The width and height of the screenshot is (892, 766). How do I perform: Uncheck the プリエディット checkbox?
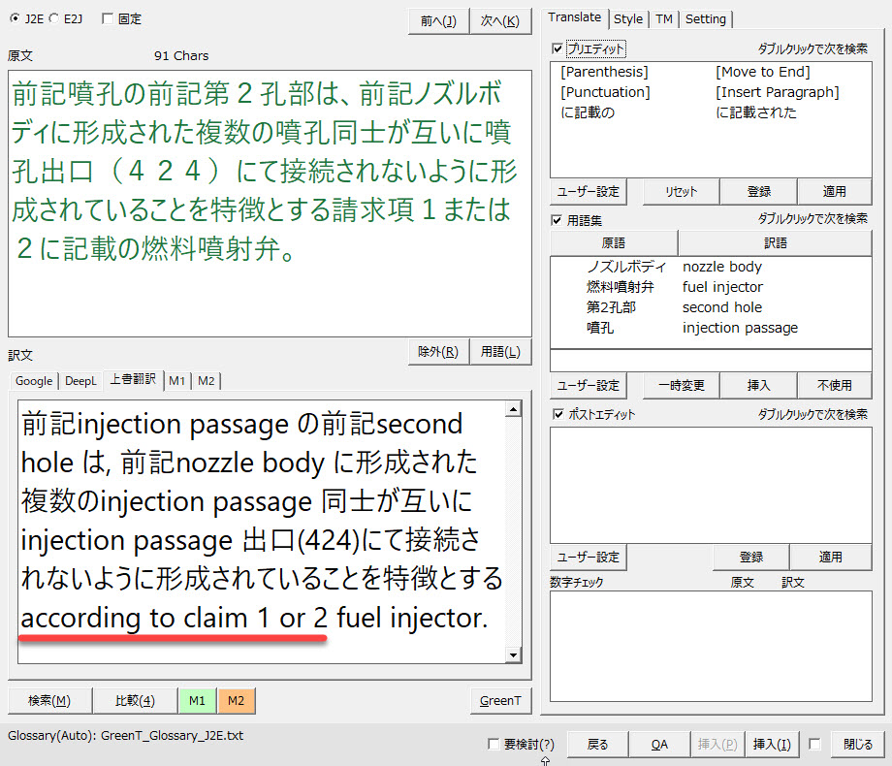[557, 48]
